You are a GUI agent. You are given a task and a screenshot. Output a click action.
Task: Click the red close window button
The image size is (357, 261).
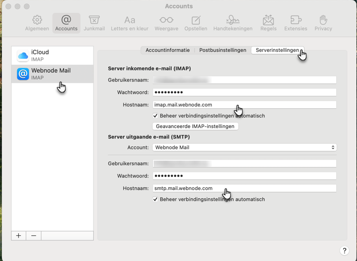(8, 6)
